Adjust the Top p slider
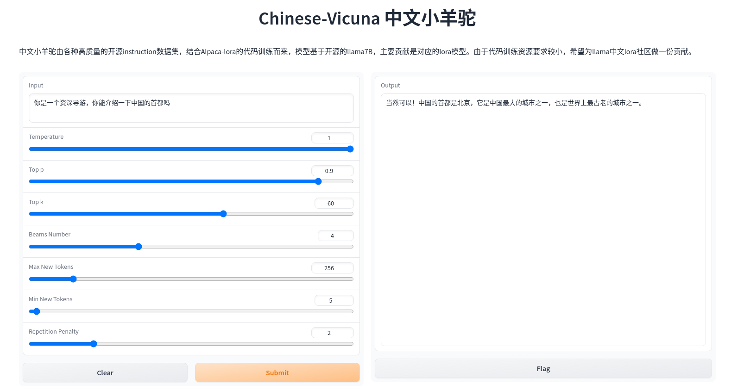This screenshot has width=750, height=391. tap(318, 181)
